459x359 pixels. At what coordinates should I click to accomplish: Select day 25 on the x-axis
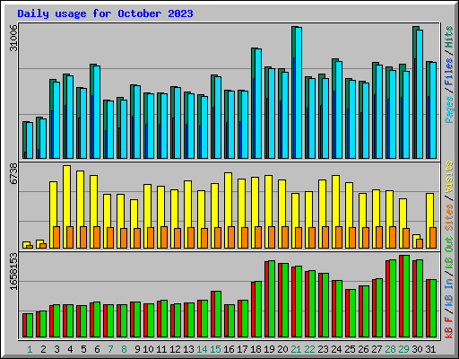[350, 349]
